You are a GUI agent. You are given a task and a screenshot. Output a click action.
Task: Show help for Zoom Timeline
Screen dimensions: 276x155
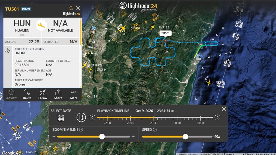click(81, 130)
